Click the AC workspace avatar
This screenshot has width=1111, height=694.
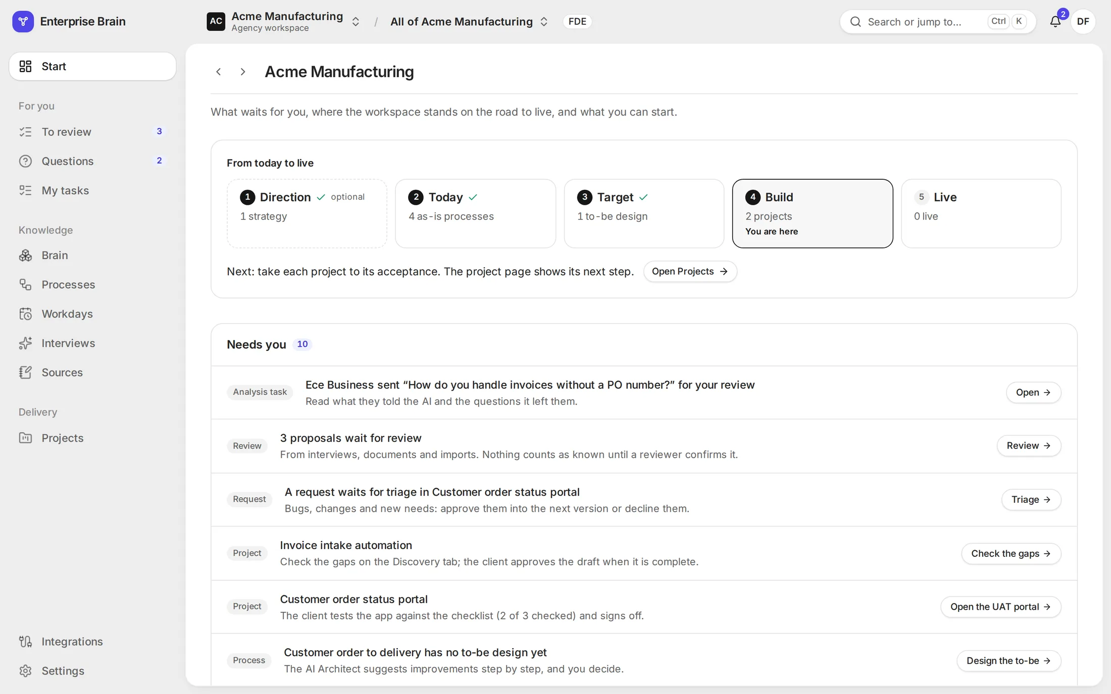[216, 21]
